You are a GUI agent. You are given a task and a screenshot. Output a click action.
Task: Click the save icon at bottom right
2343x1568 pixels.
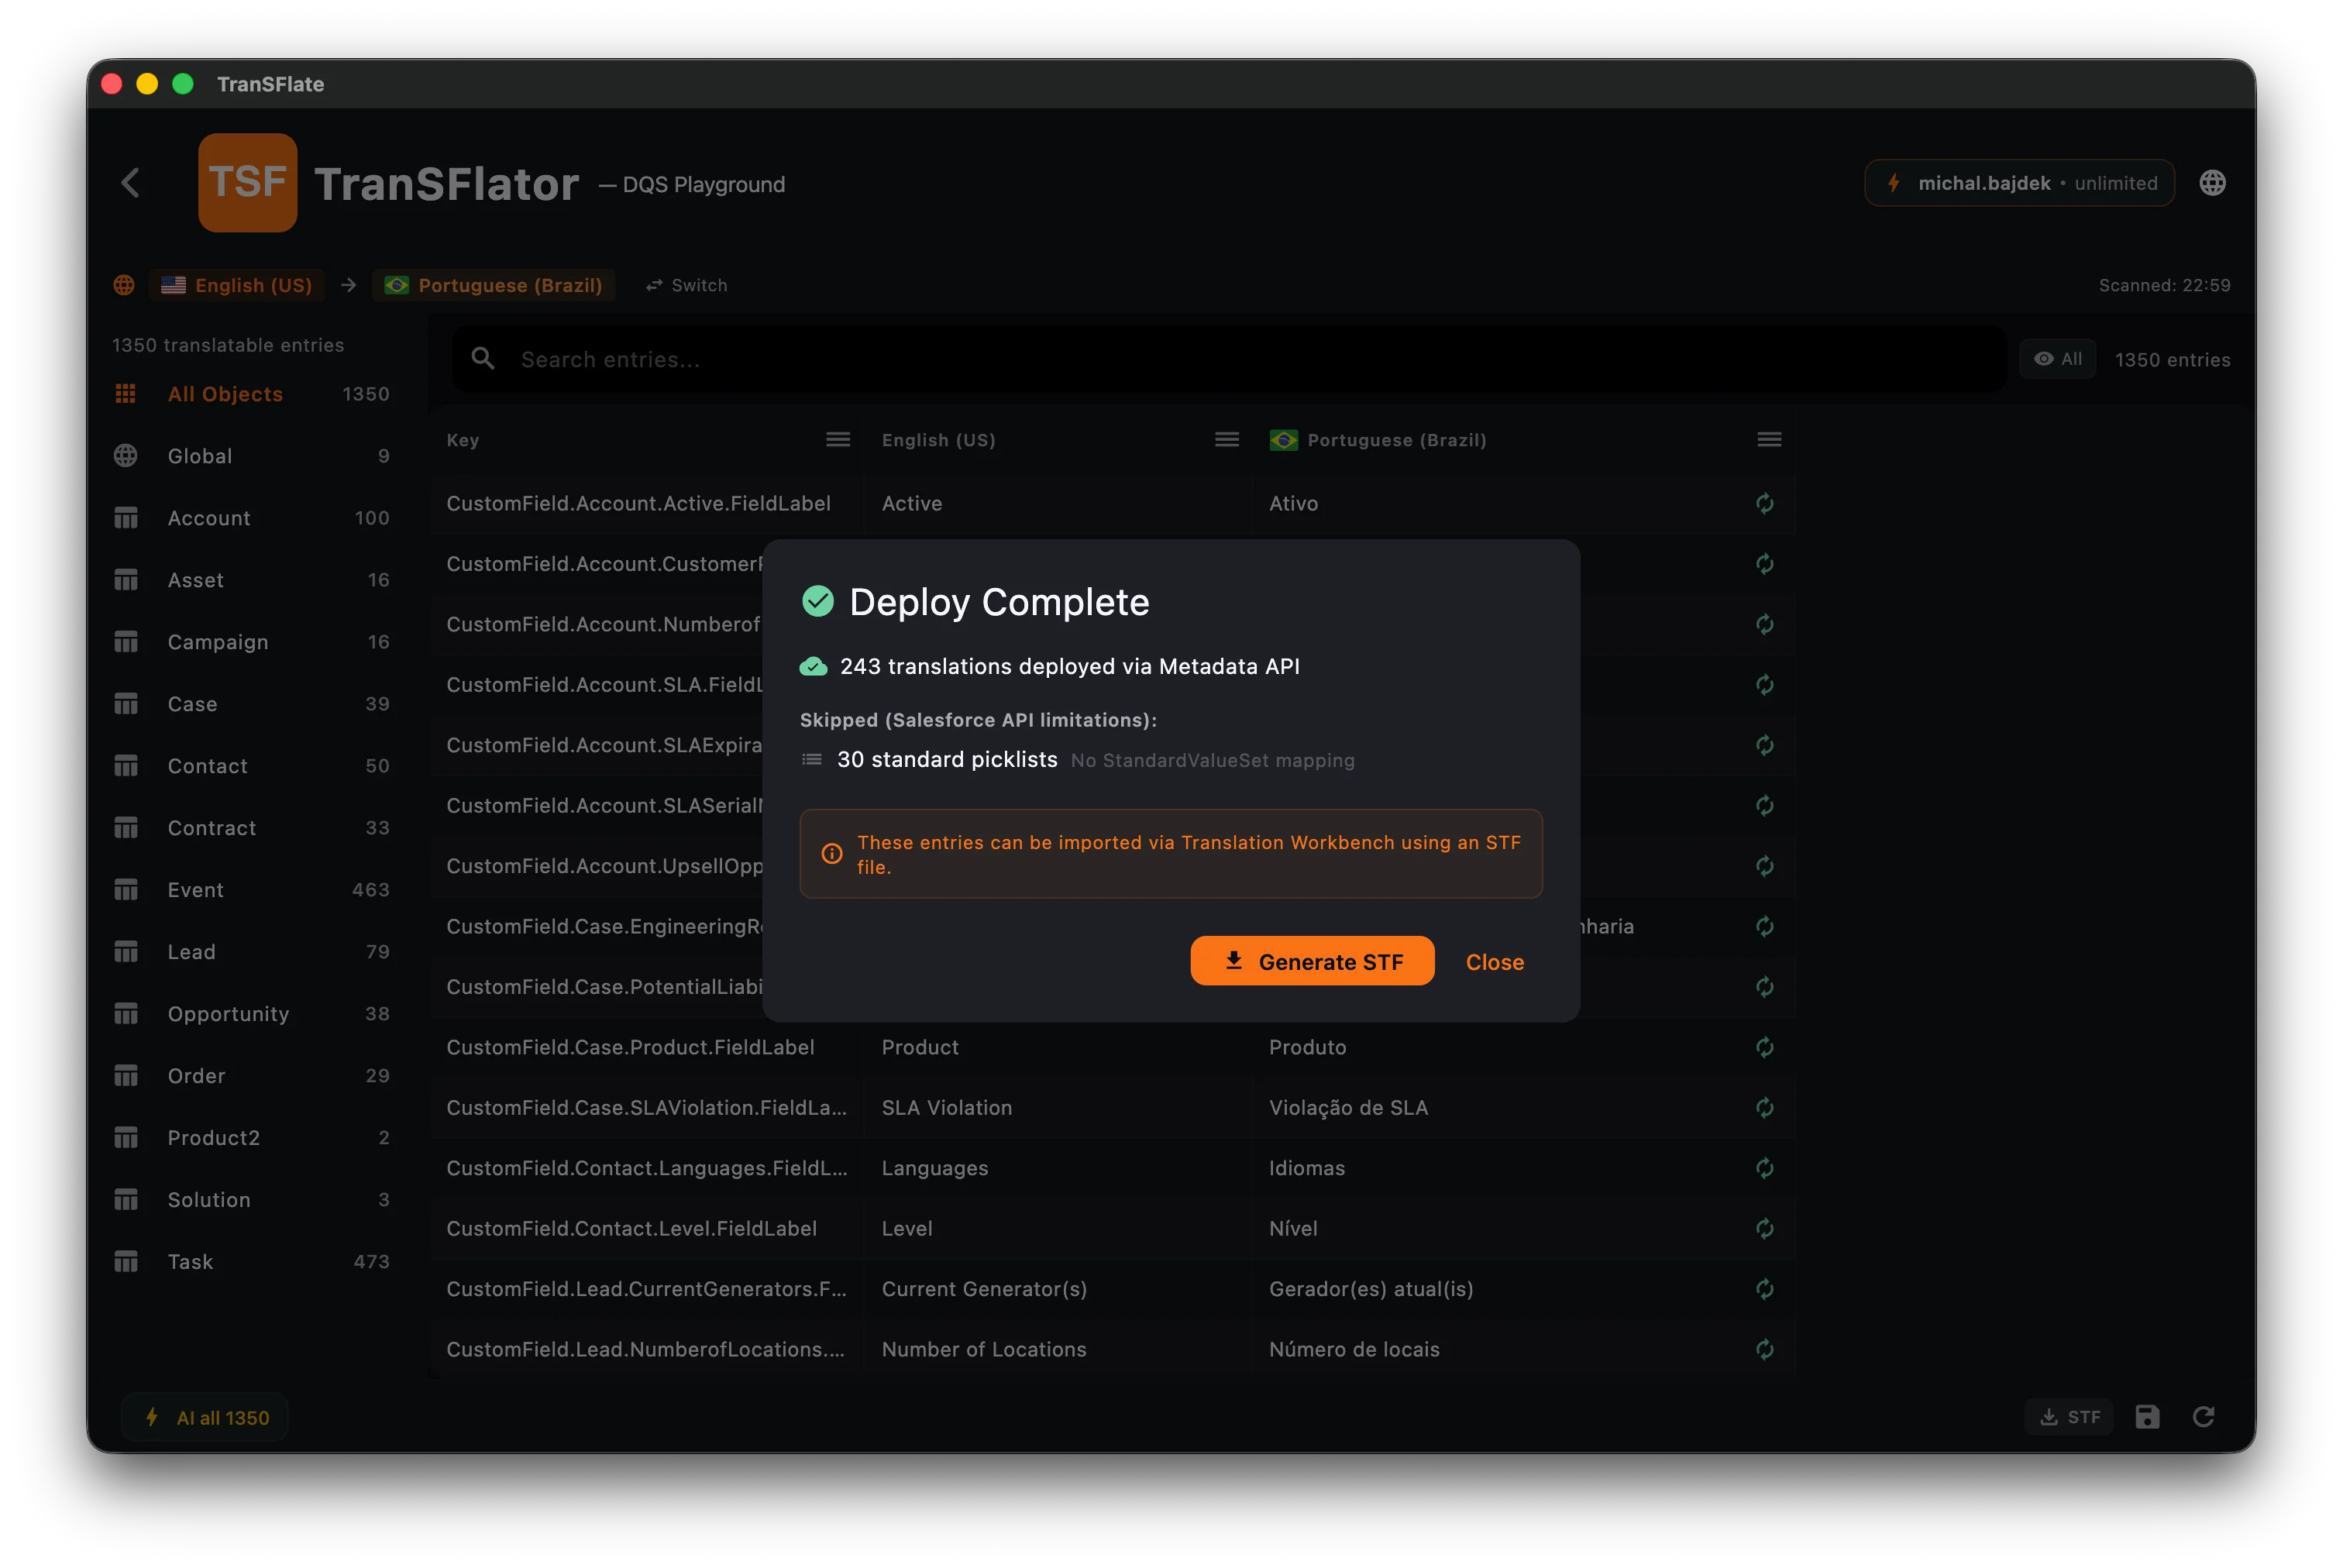(2148, 1417)
